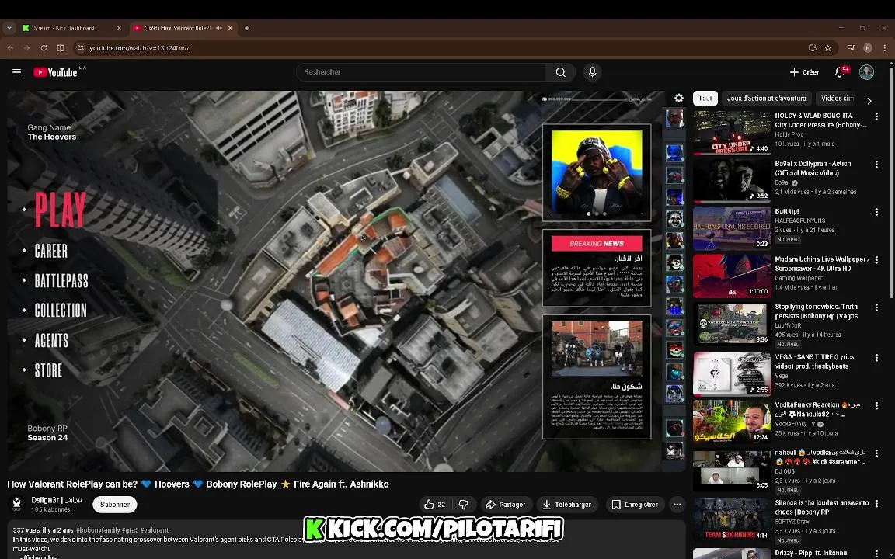Click the Créer button
This screenshot has height=559, width=895.
tap(804, 72)
